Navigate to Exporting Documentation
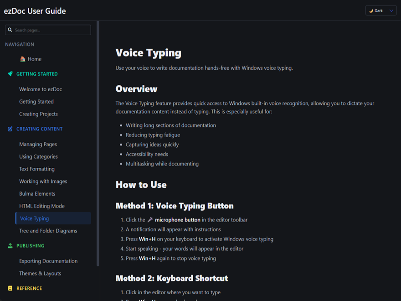Viewport: 401px width, 301px height. coord(48,261)
